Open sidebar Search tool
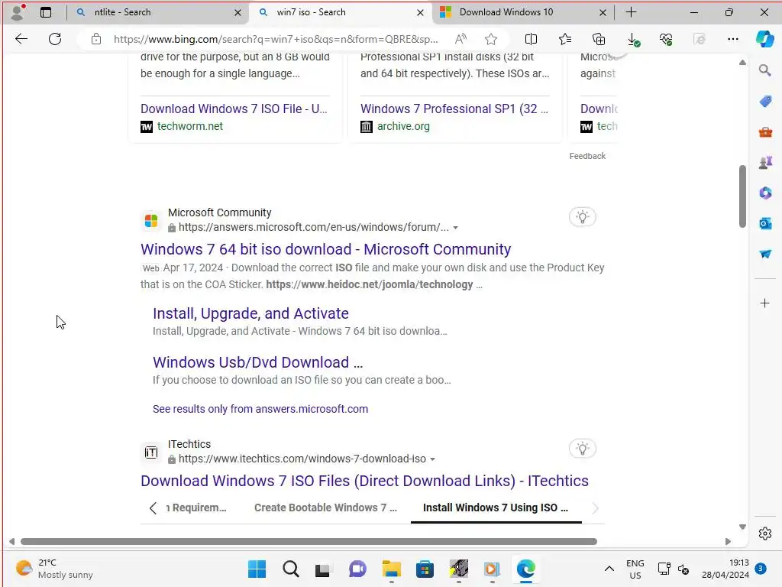Screen dimensions: 782x587 point(765,70)
